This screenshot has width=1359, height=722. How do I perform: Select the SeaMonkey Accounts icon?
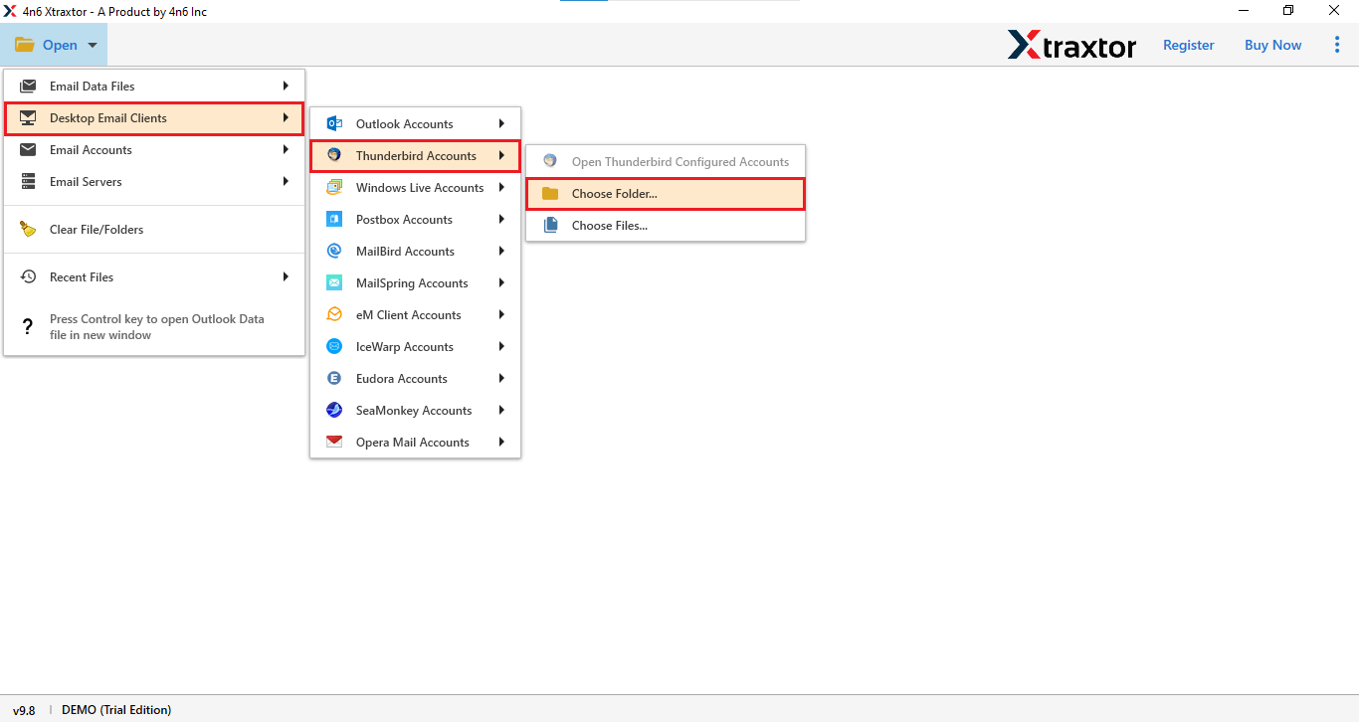(x=334, y=410)
